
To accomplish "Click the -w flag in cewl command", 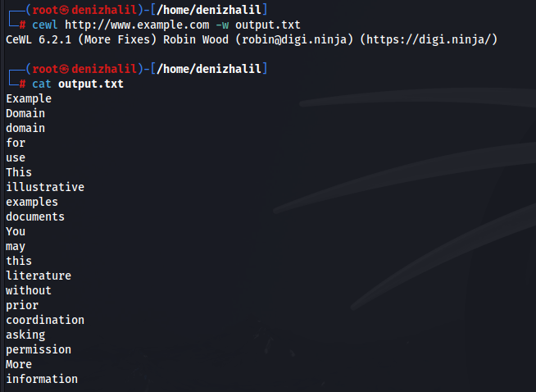I will (x=222, y=25).
